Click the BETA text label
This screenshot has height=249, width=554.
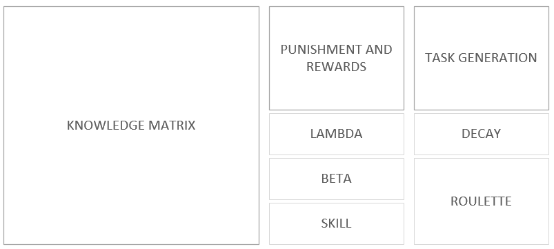(x=337, y=179)
